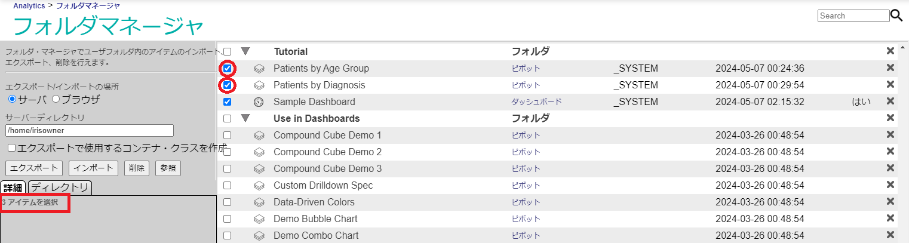Remove the Tutorial folder with its X icon
909x243 pixels.
pyautogui.click(x=890, y=51)
